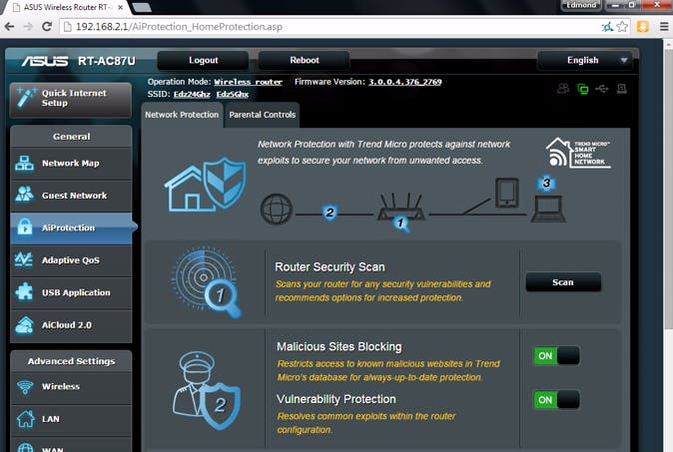The height and width of the screenshot is (452, 673).
Task: Open Wireless advanced settings
Action: (x=71, y=387)
